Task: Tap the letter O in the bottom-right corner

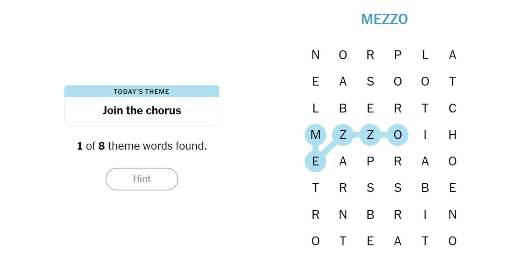Action: (452, 241)
